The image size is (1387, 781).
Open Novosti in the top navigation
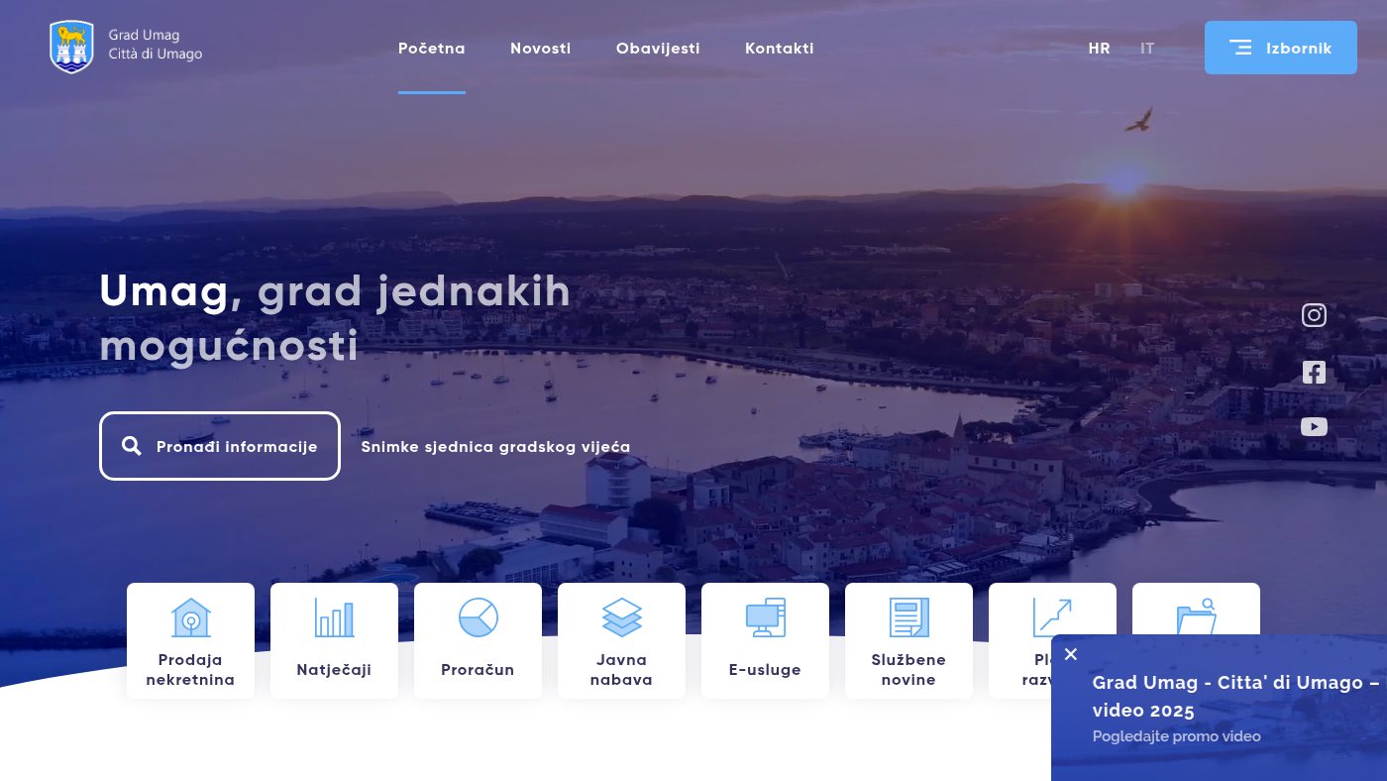tap(541, 49)
